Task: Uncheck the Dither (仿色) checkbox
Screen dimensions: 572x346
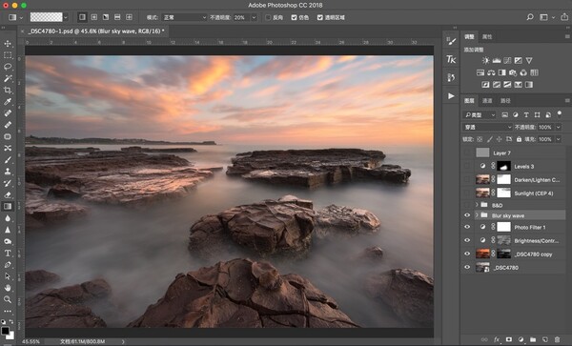Action: 294,17
